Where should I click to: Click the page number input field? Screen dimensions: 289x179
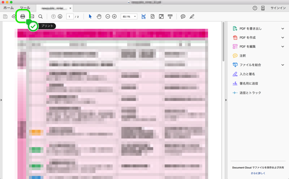[x=70, y=17]
